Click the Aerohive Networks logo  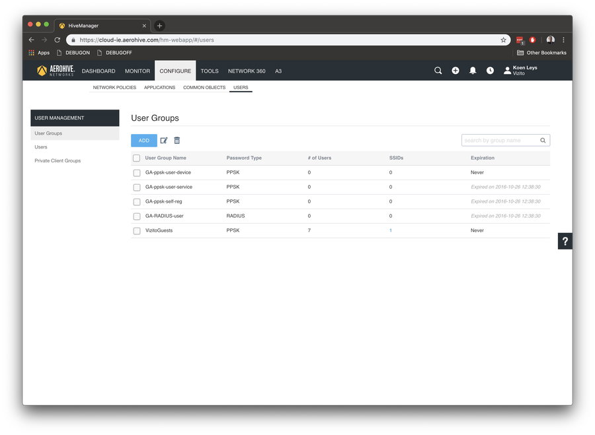tap(56, 71)
